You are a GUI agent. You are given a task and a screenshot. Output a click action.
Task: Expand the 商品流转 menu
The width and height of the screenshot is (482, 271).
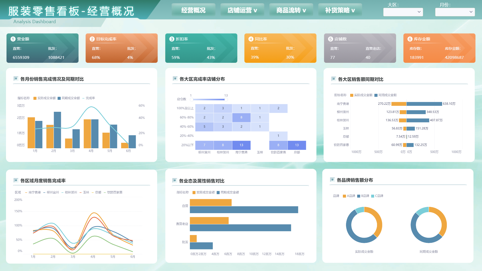(x=291, y=10)
